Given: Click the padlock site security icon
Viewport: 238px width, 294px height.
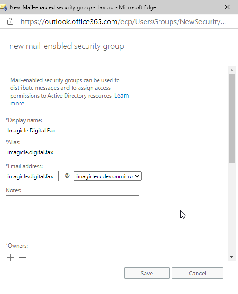Looking at the screenshot, I should [x=10, y=21].
